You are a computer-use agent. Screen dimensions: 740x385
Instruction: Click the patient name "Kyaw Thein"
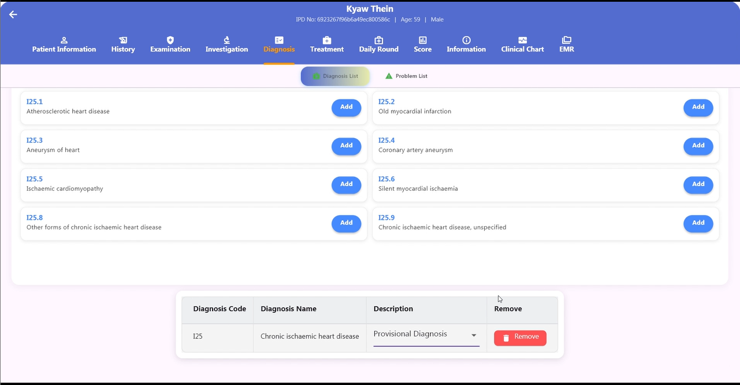pos(370,9)
